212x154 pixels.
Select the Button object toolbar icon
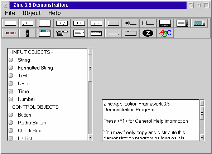[114, 23]
